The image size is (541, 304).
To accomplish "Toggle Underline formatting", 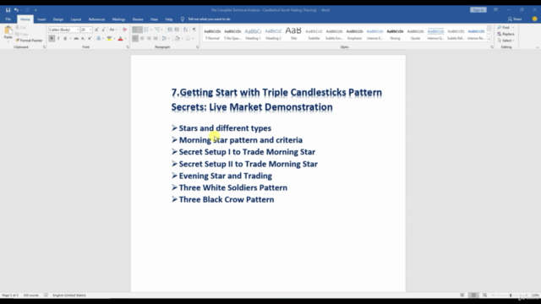I will pos(65,38).
